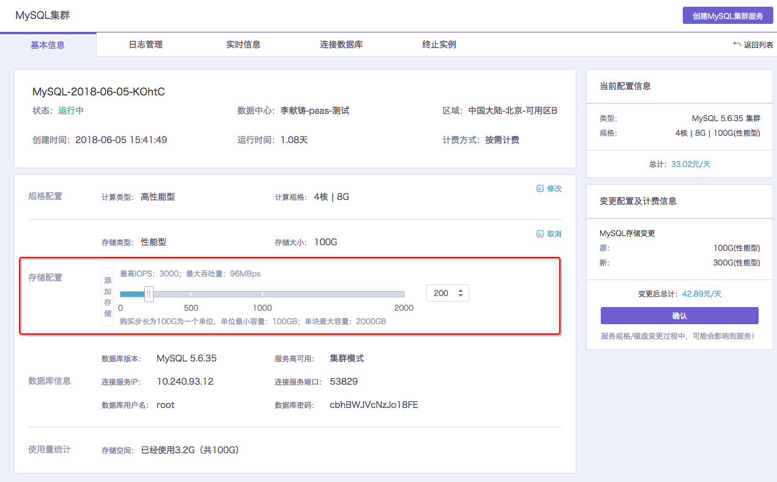
Task: Decrease storage value with down arrow
Action: pos(460,297)
